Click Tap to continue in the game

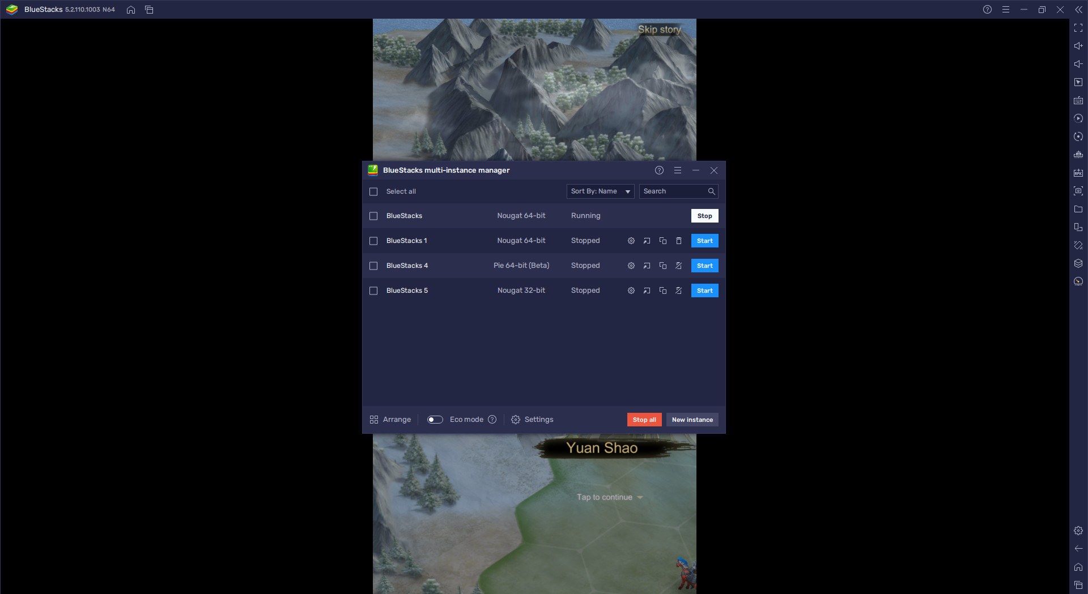[x=610, y=497]
